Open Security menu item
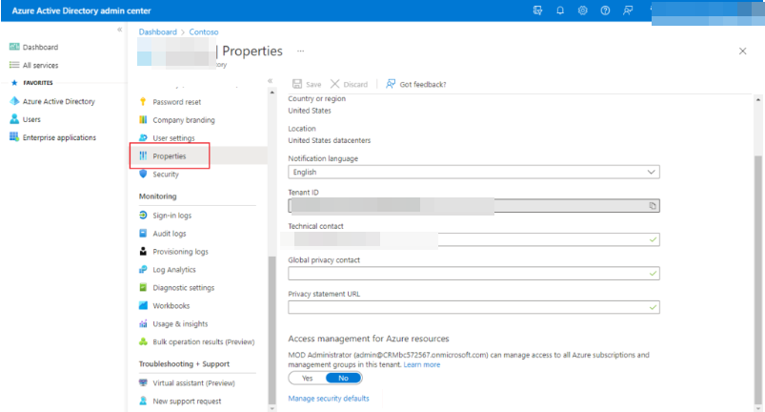This screenshot has width=765, height=412. pos(166,175)
